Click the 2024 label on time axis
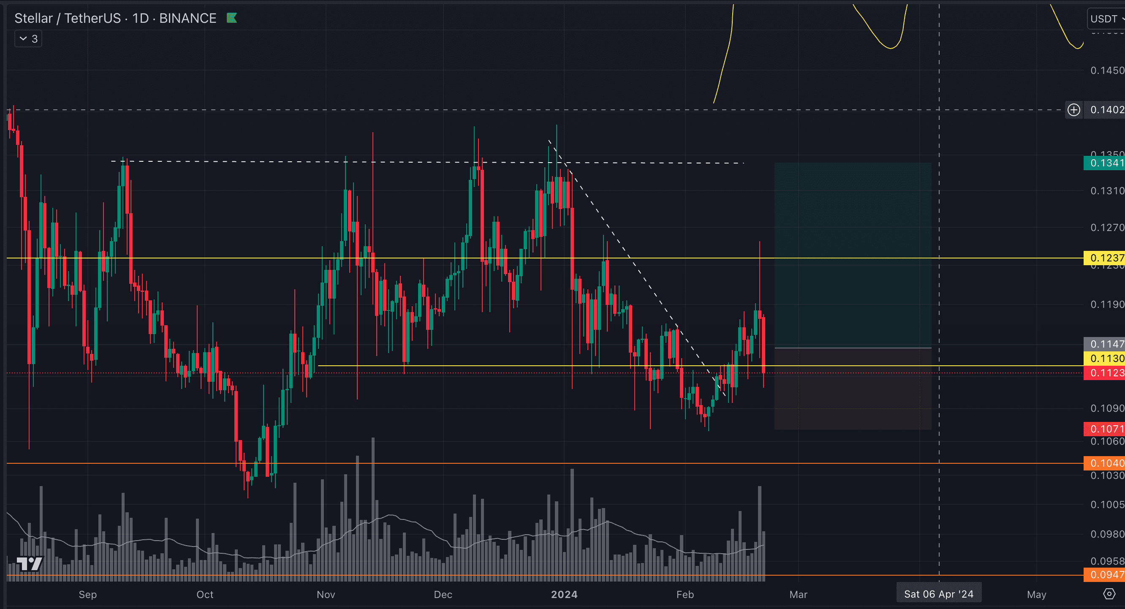Screen dimensions: 1125x609 (564, 594)
